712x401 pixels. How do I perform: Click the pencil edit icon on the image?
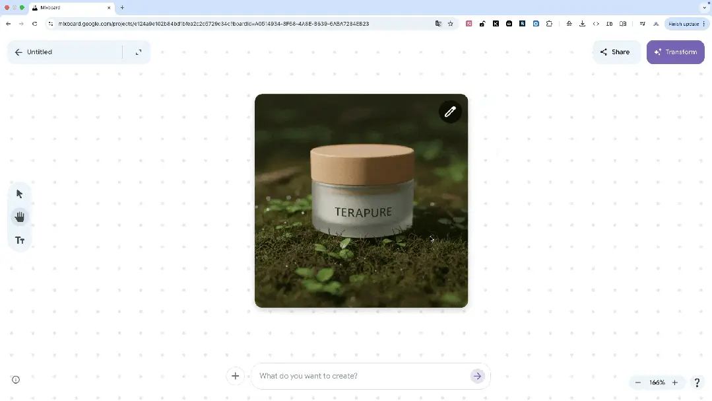tap(450, 112)
